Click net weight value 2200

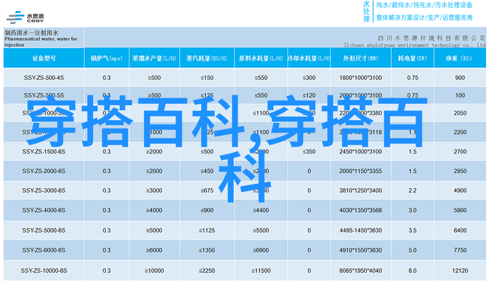click(460, 132)
